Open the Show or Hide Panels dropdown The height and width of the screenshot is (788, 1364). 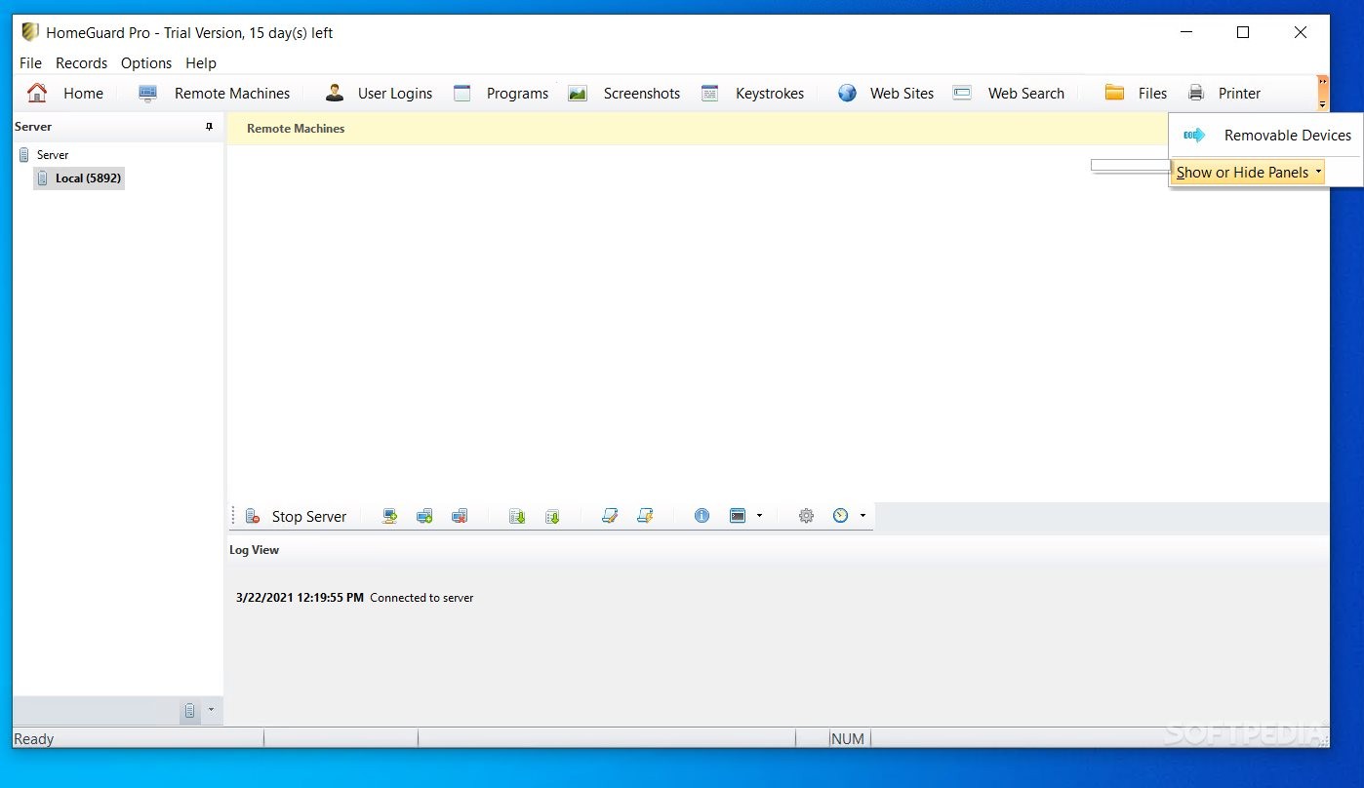tap(1248, 173)
